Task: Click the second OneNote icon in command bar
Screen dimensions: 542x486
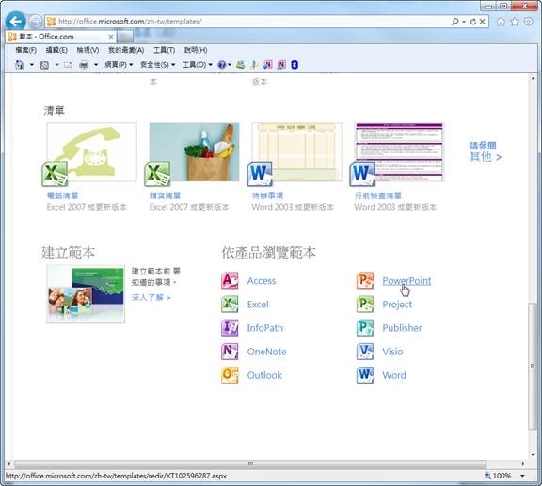Action: coord(281,65)
